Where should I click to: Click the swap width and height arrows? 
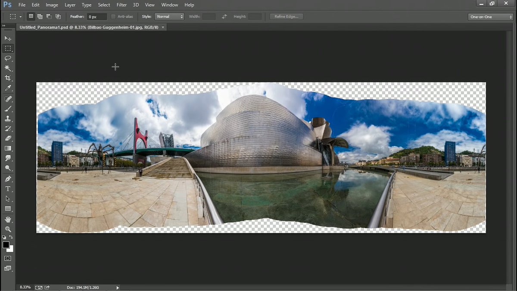click(224, 16)
